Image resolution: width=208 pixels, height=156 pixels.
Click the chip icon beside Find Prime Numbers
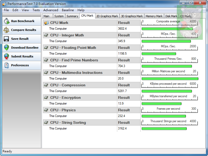(x=46, y=60)
